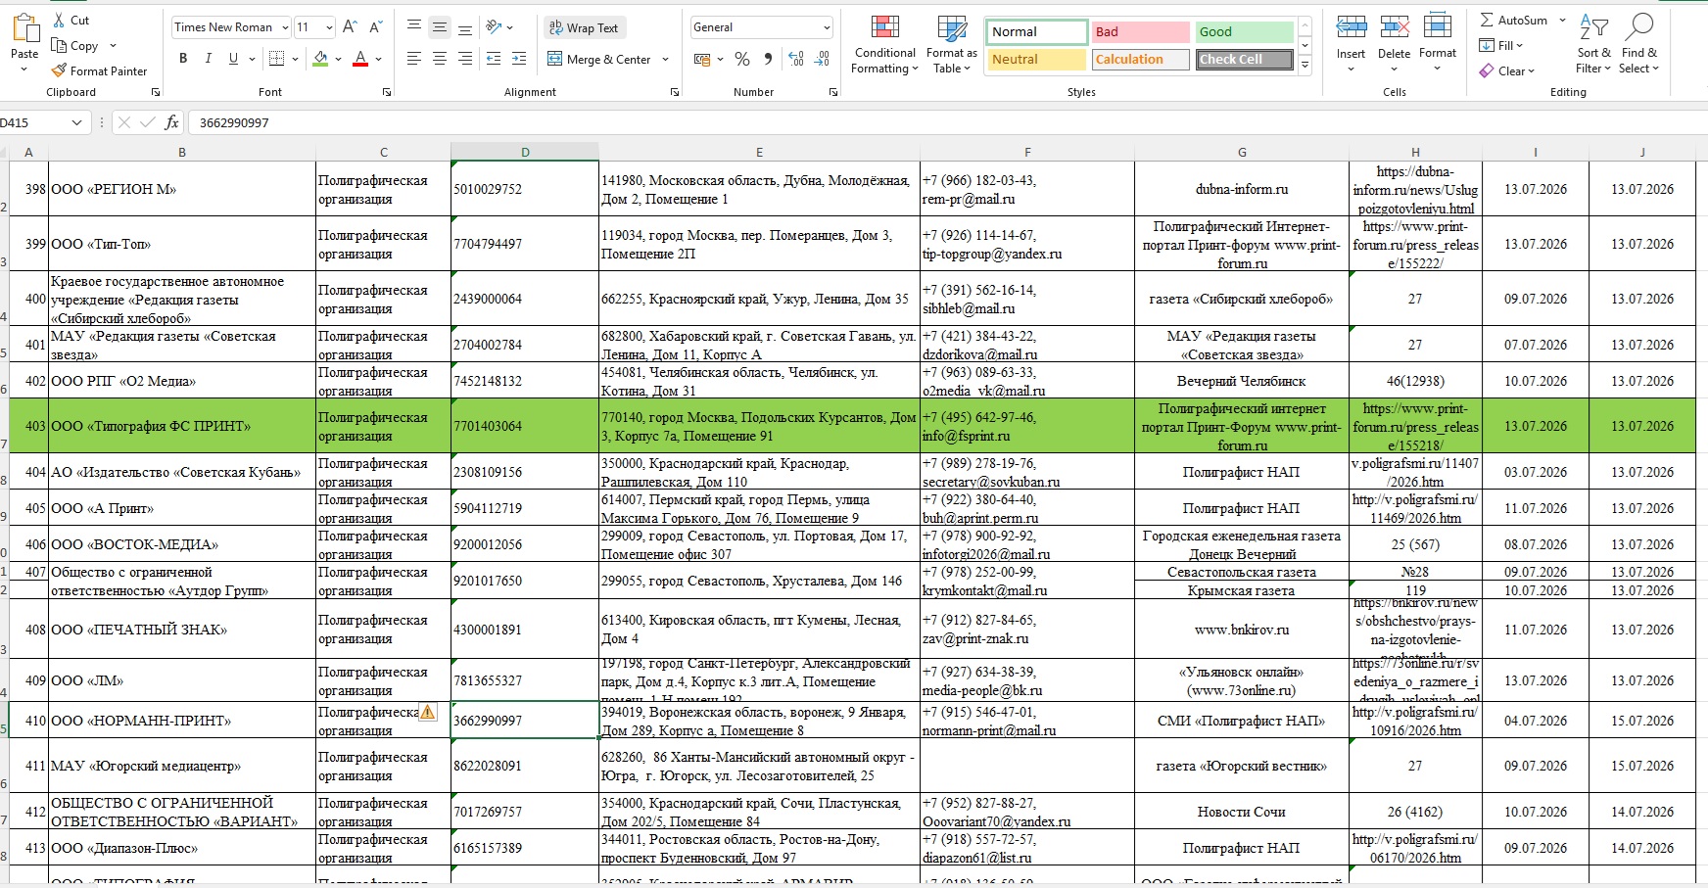Select column header E

coord(759,152)
